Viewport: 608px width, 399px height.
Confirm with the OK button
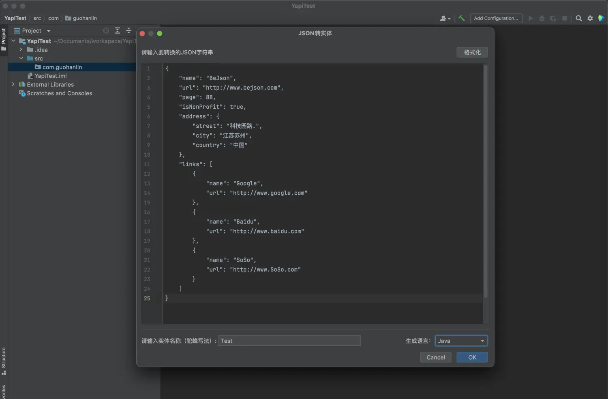coord(472,357)
